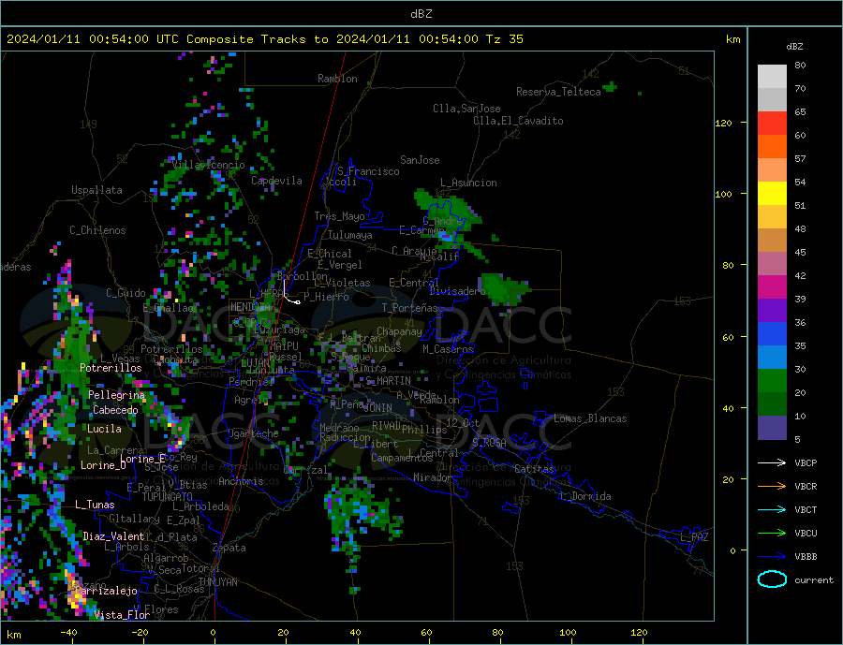Click the UTC Composite Tracks timestamp header
Viewport: 843px width, 645px height.
point(265,39)
